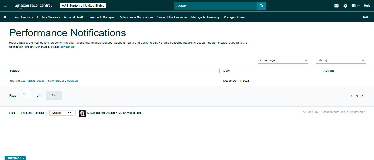Click the Amazon Seller mobile app icon
Screen dimensions: 374x160
click(x=83, y=113)
